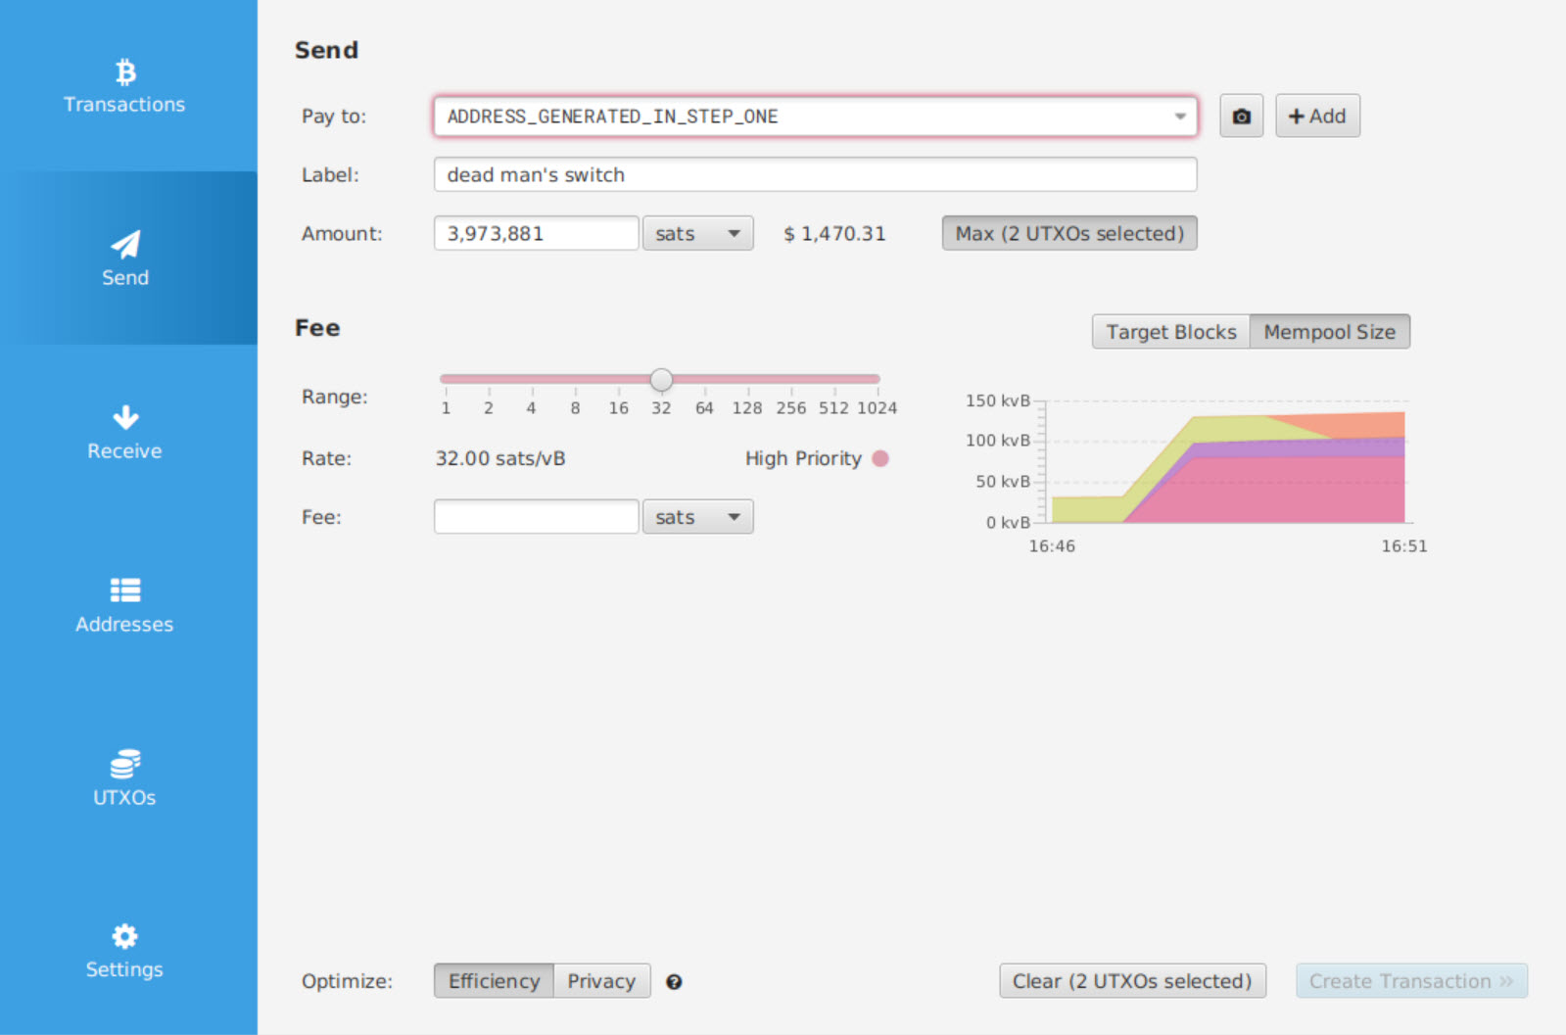Open the Fee unit sats dropdown
The width and height of the screenshot is (1566, 1035).
point(697,517)
